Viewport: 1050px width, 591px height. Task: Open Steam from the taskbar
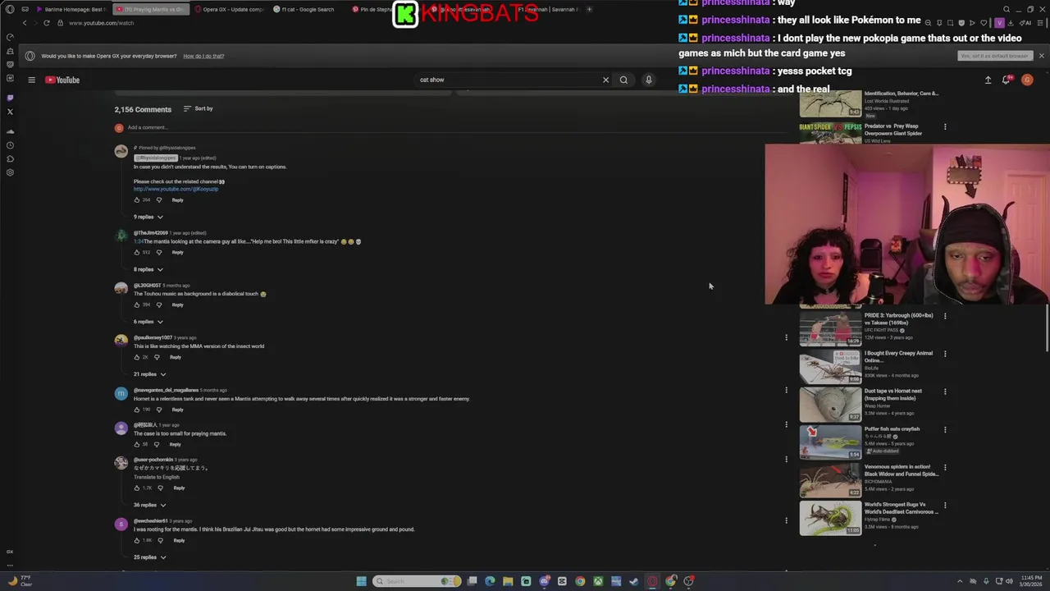pos(634,581)
